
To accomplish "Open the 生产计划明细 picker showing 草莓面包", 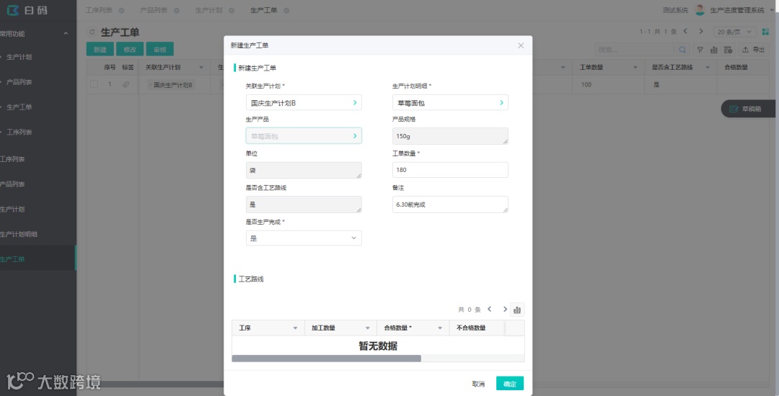I will [x=450, y=102].
